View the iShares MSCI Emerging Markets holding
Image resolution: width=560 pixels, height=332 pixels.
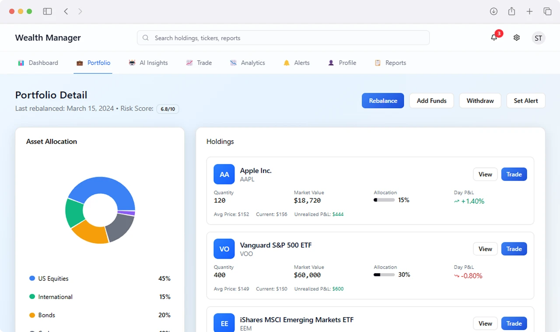click(x=485, y=324)
